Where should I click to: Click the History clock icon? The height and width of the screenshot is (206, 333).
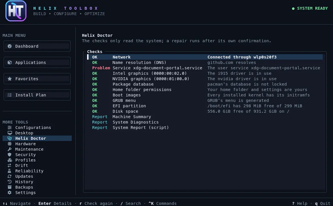(x=10, y=182)
